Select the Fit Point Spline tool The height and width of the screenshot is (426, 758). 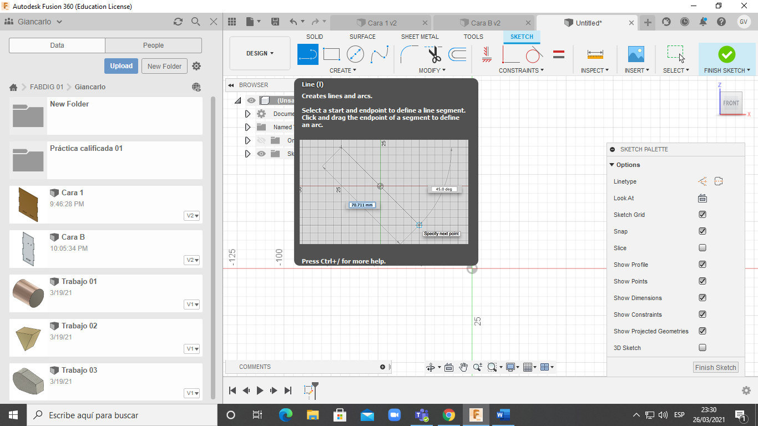coord(380,54)
